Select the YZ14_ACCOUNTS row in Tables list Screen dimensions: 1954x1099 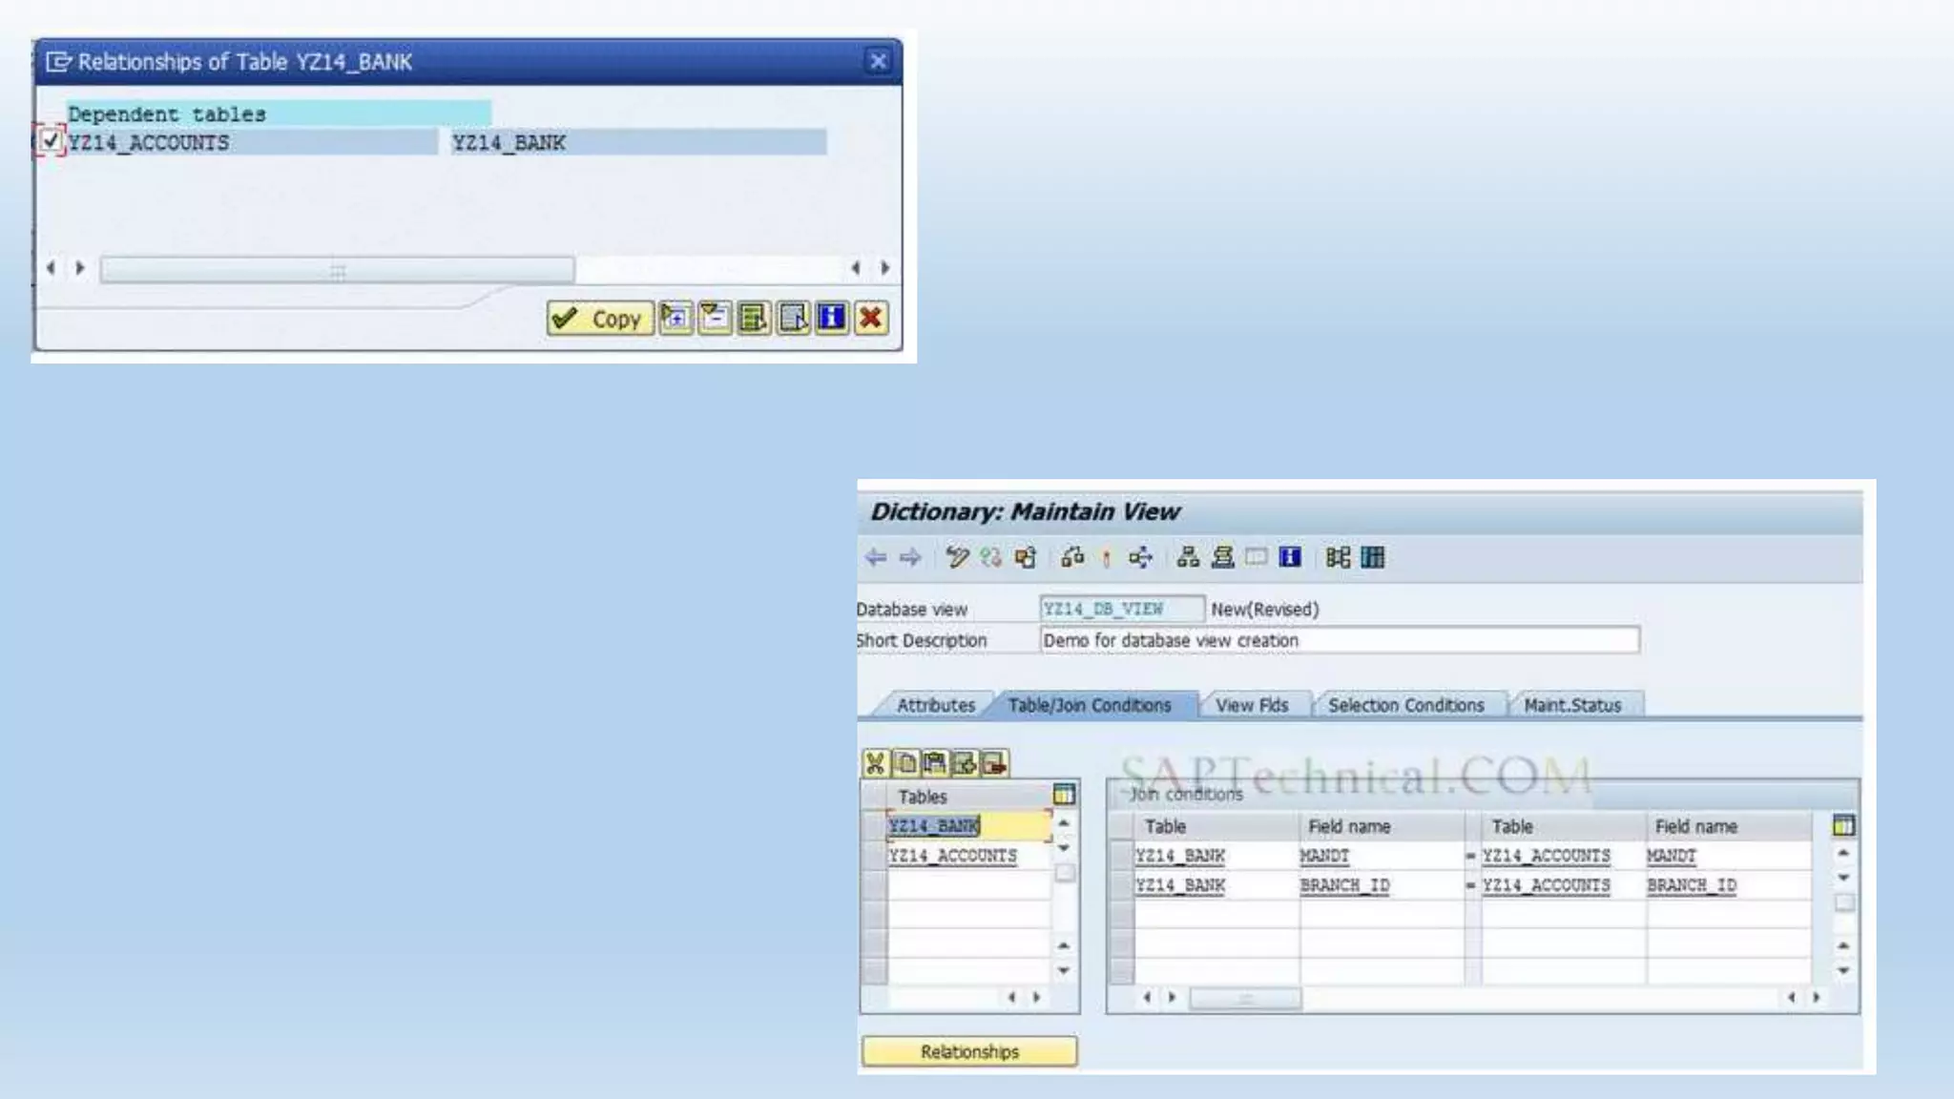(952, 857)
